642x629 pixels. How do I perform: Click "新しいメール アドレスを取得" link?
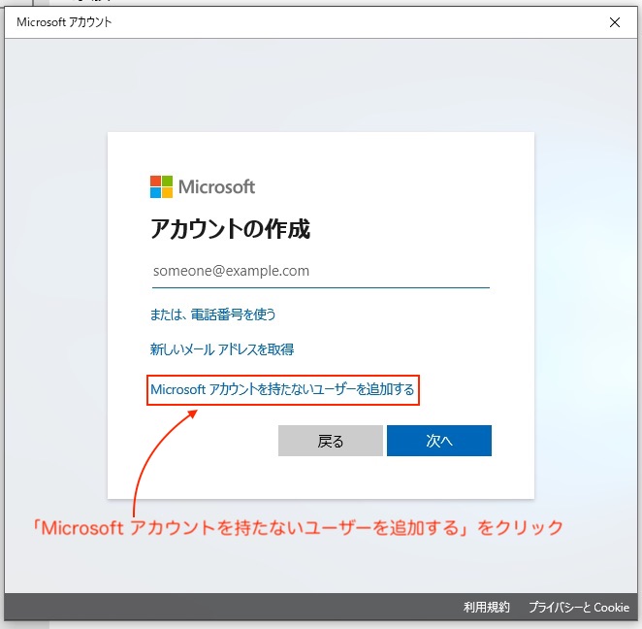(x=222, y=349)
